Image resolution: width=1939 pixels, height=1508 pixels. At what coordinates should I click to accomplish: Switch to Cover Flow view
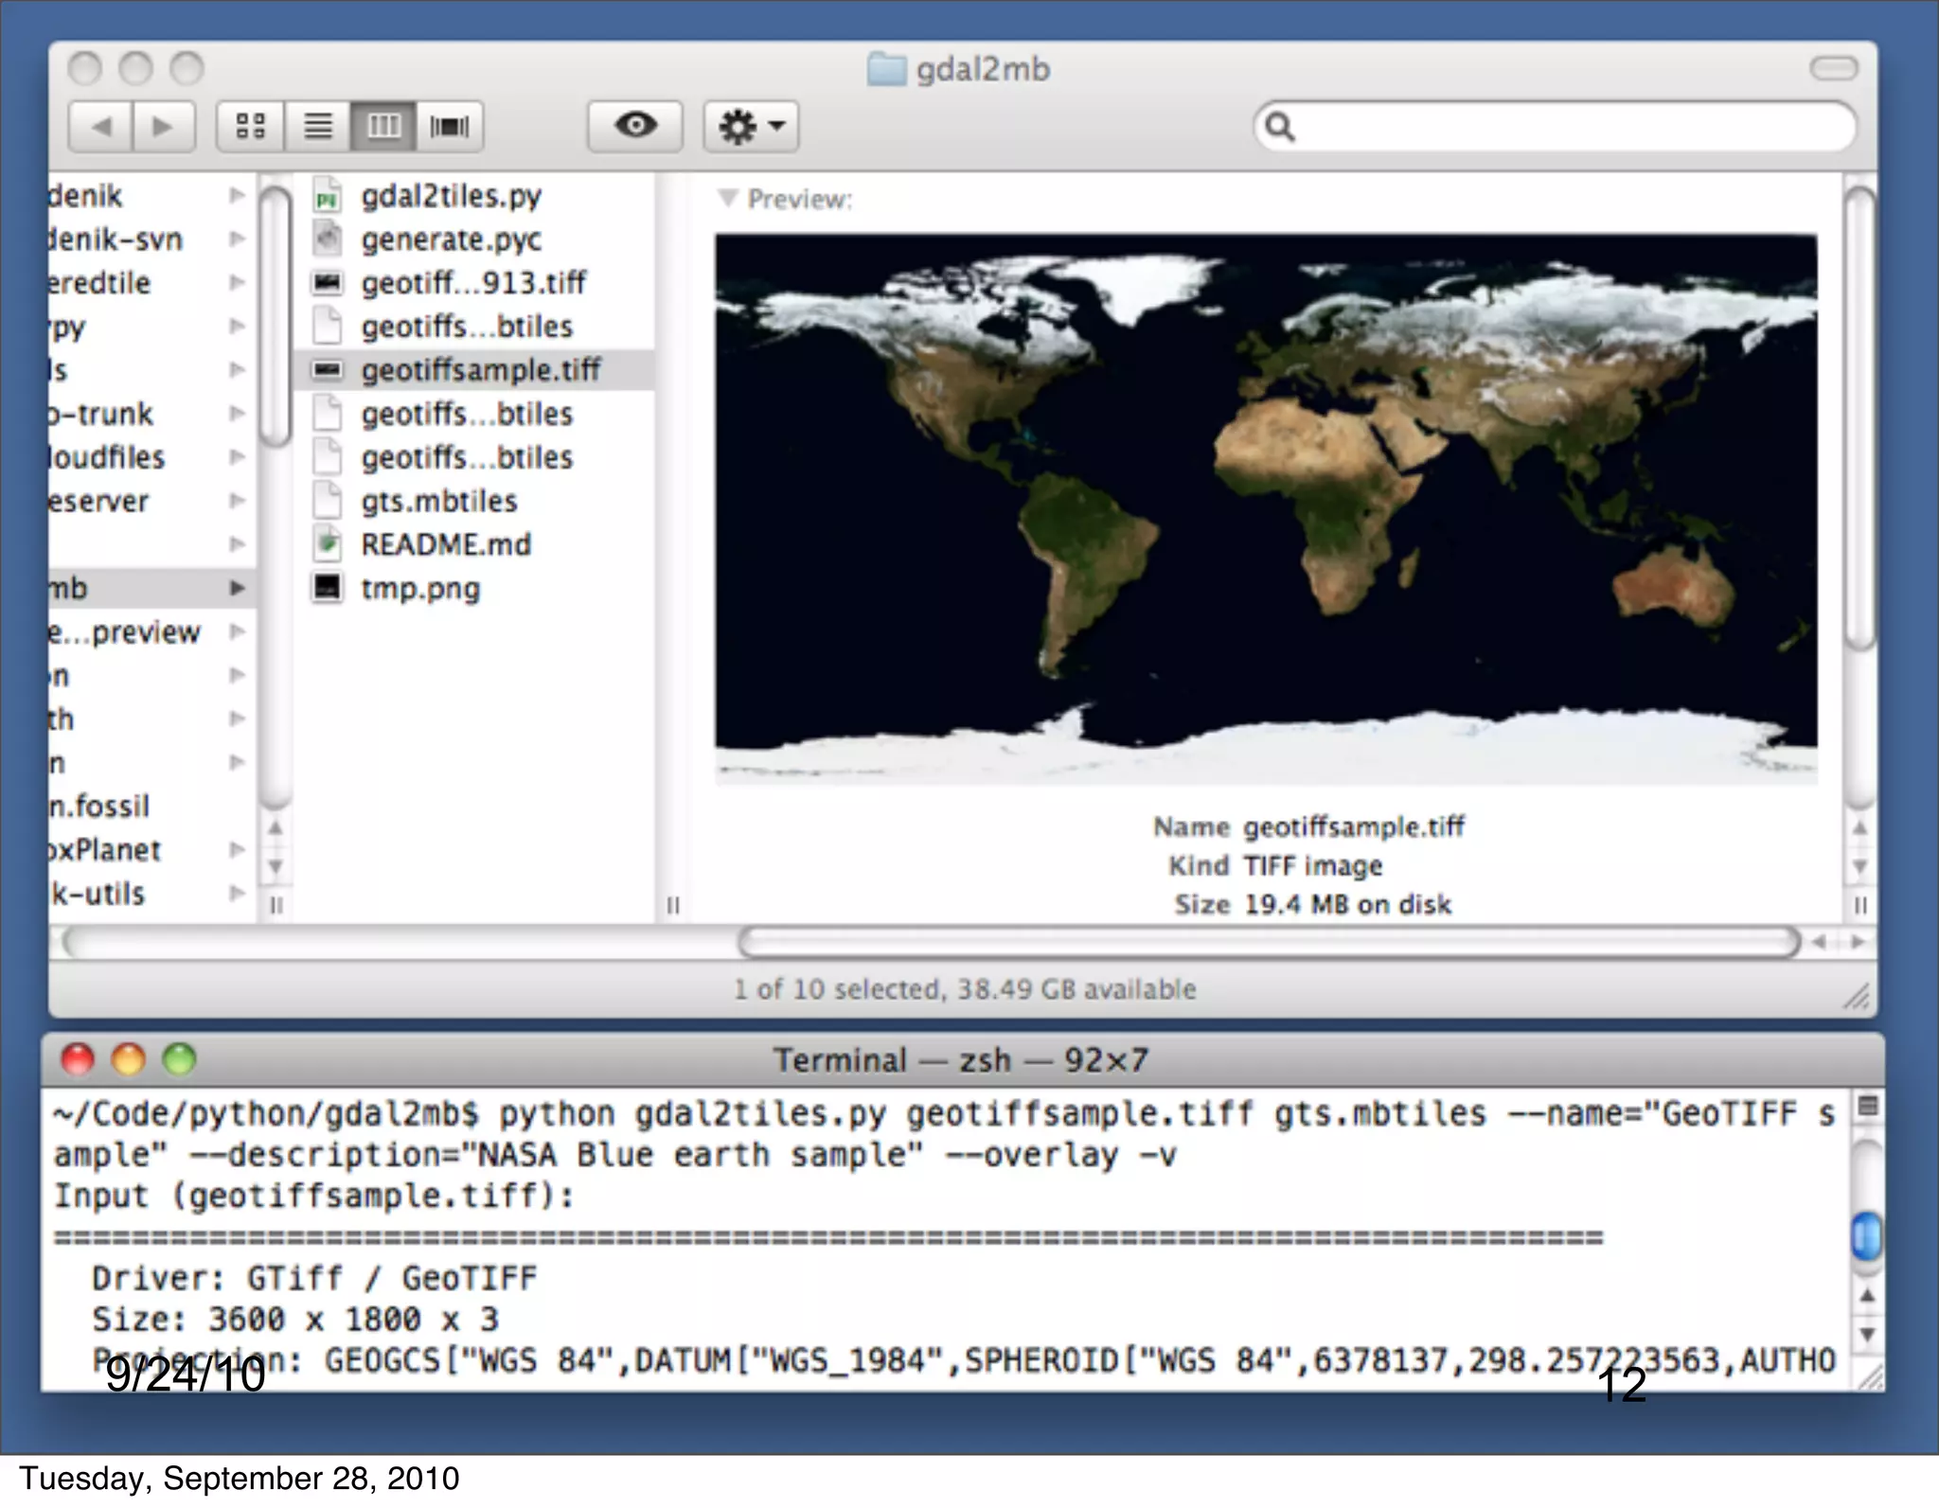click(x=450, y=126)
